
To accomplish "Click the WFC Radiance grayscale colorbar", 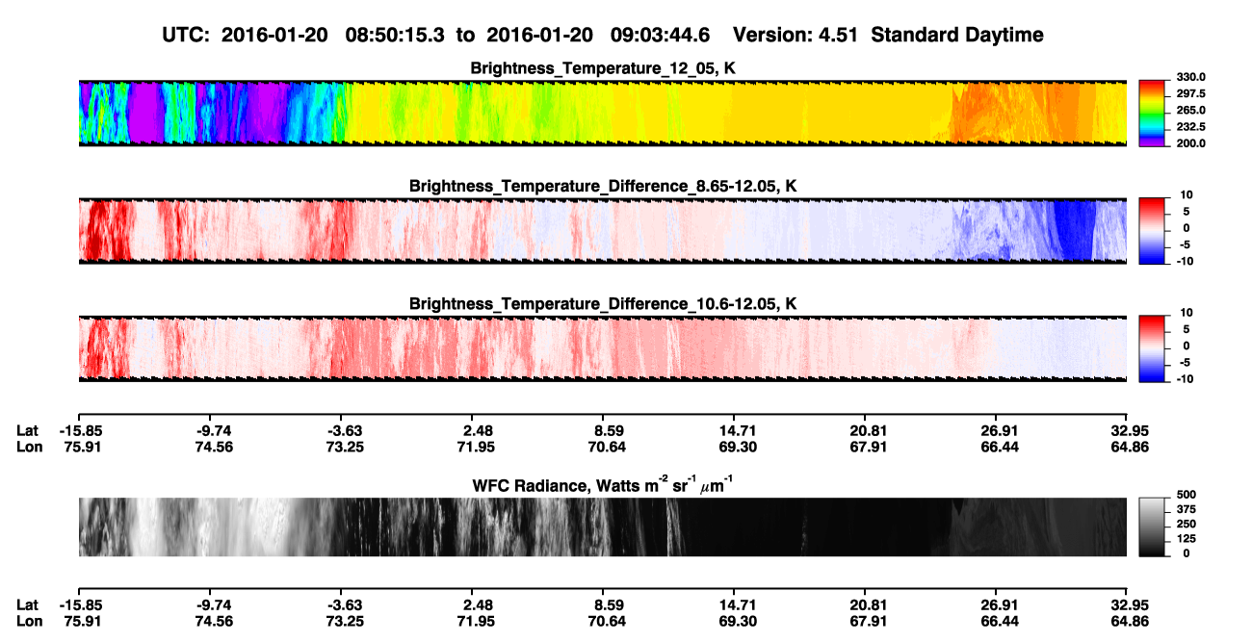I will [1153, 526].
